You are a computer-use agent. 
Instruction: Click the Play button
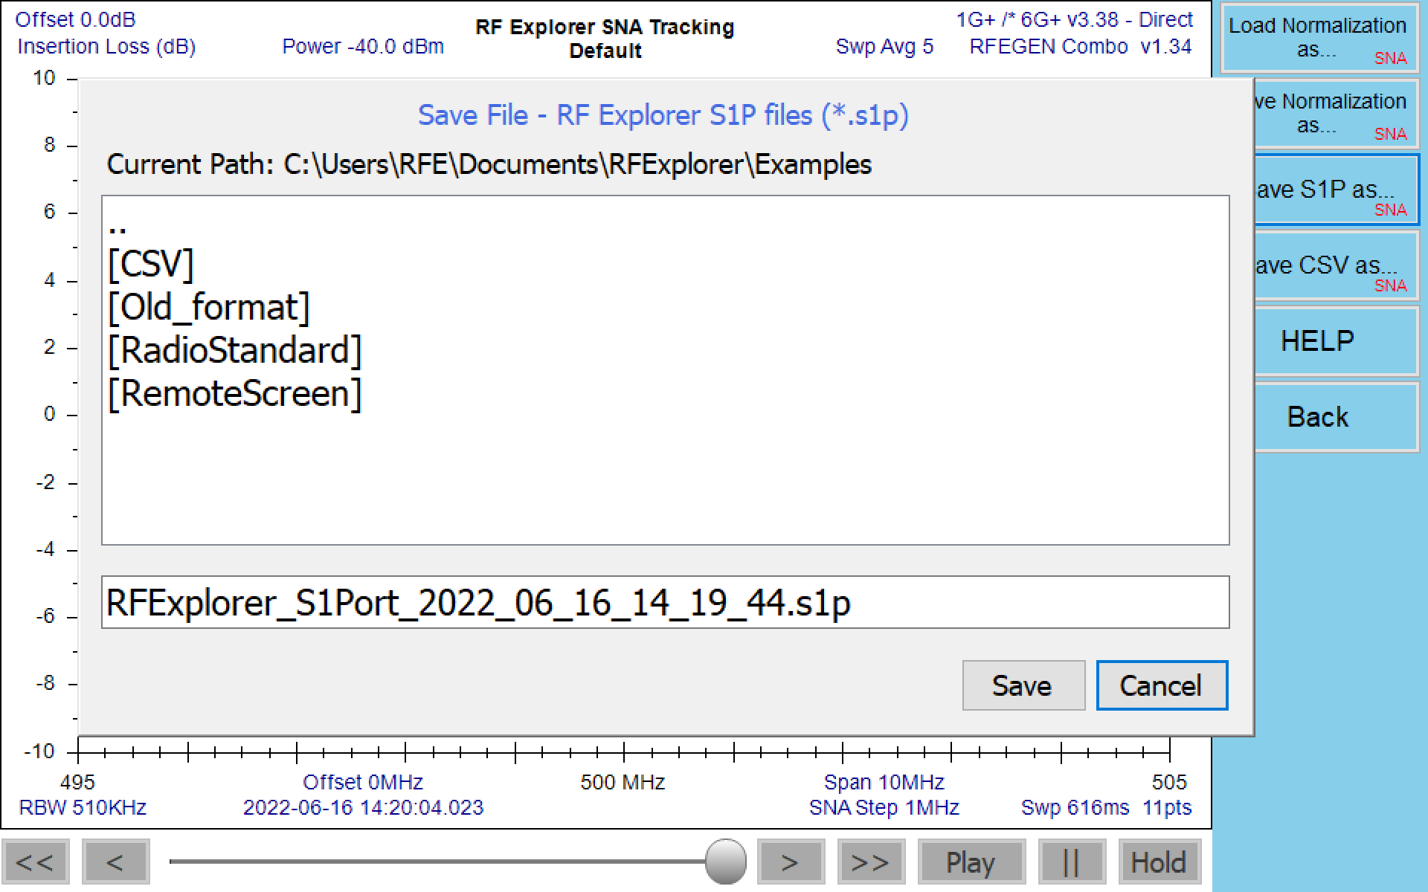tap(971, 862)
